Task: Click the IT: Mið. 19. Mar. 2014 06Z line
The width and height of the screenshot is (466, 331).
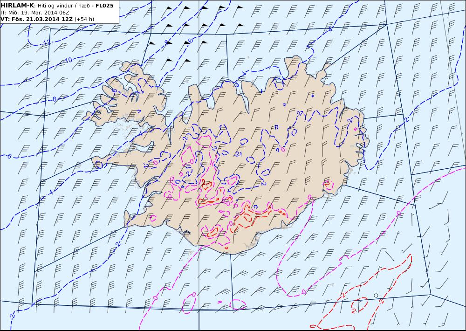Action: pyautogui.click(x=35, y=13)
